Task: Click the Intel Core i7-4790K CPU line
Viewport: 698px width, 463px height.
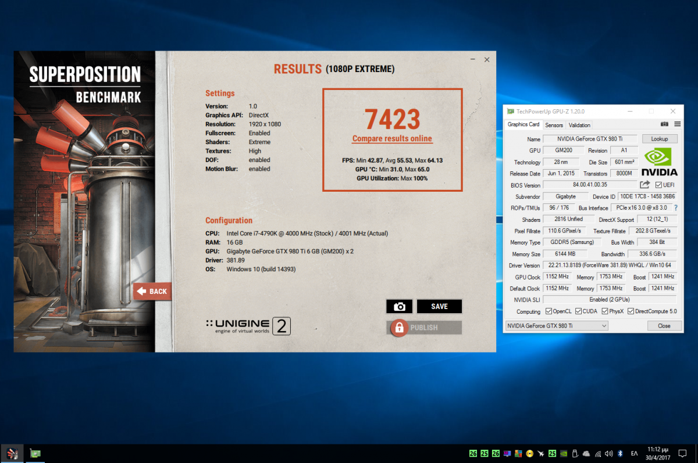Action: [296, 234]
